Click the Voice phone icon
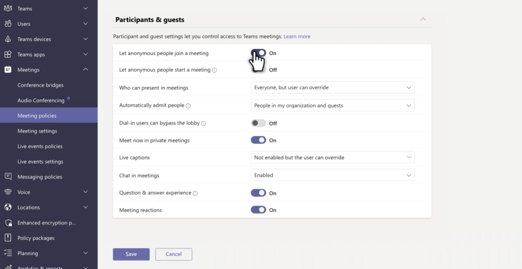This screenshot has height=269, width=522. 8,192
